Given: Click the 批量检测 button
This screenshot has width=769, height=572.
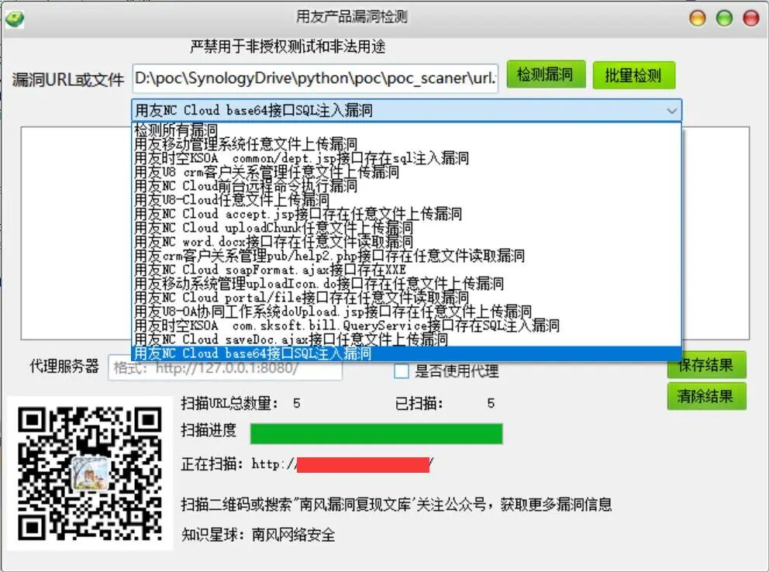Looking at the screenshot, I should 633,75.
